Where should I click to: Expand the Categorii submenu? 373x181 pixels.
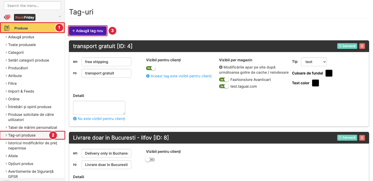click(16, 52)
